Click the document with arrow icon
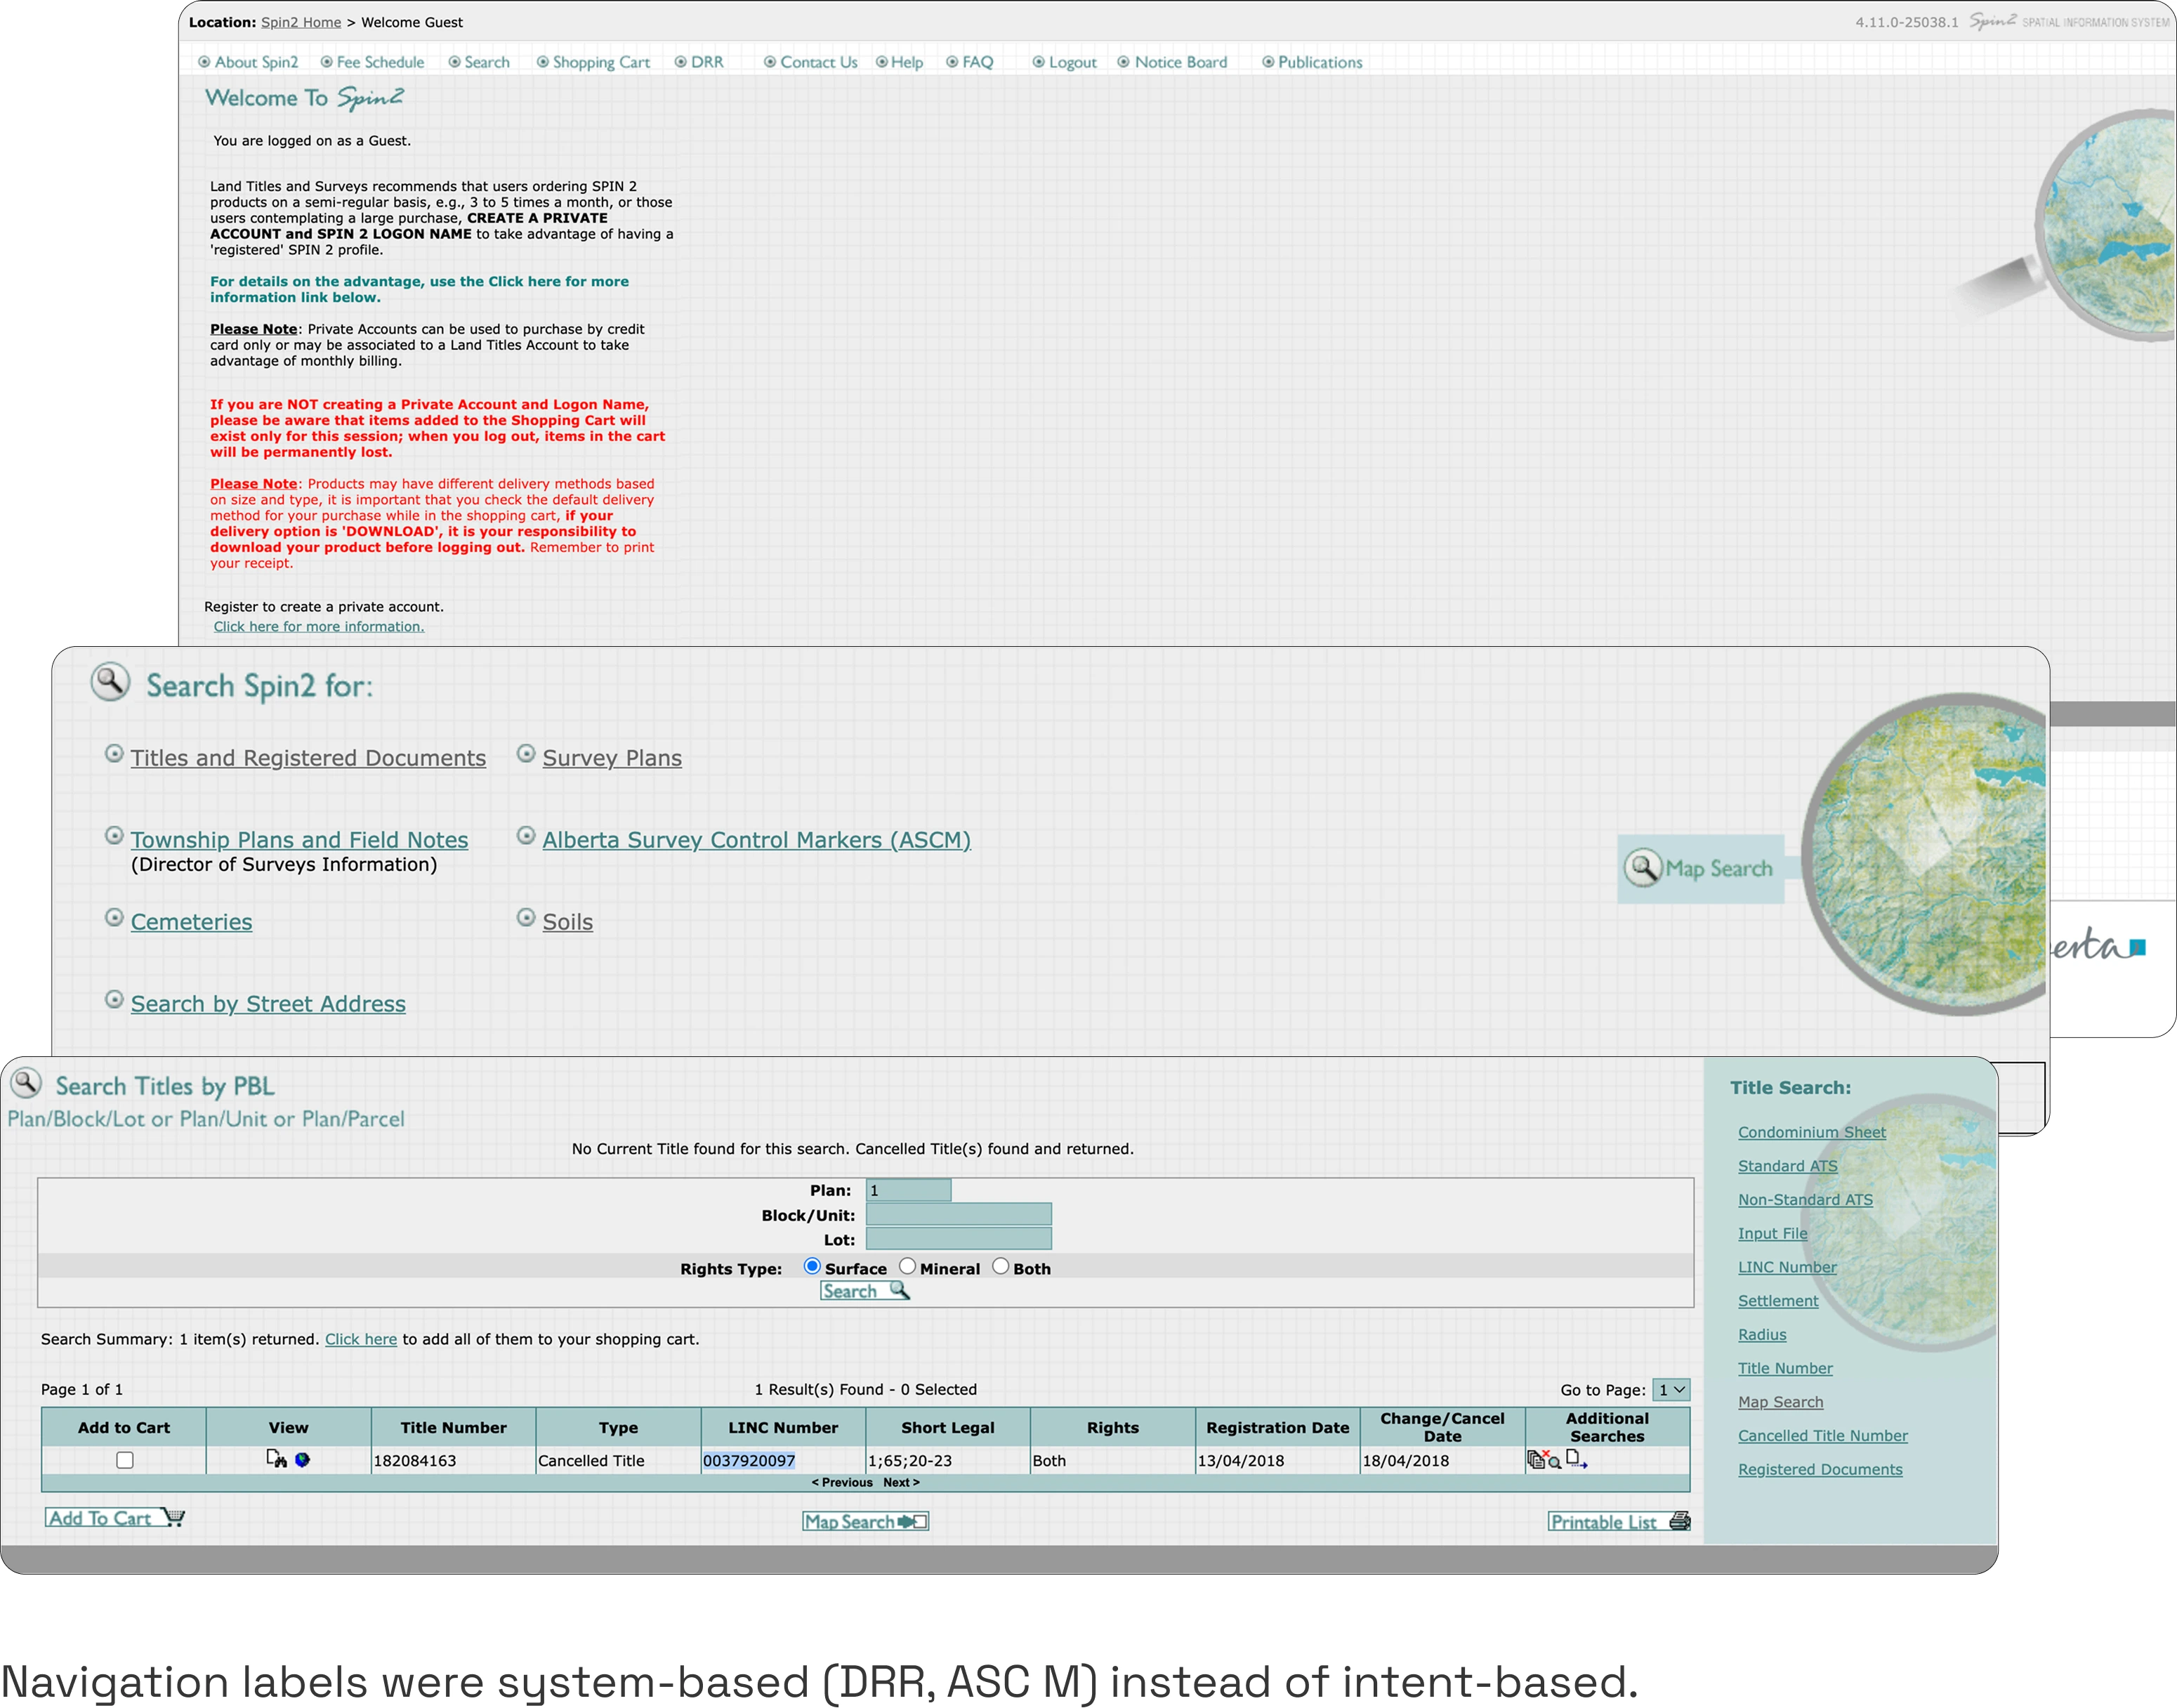 tap(1576, 1459)
